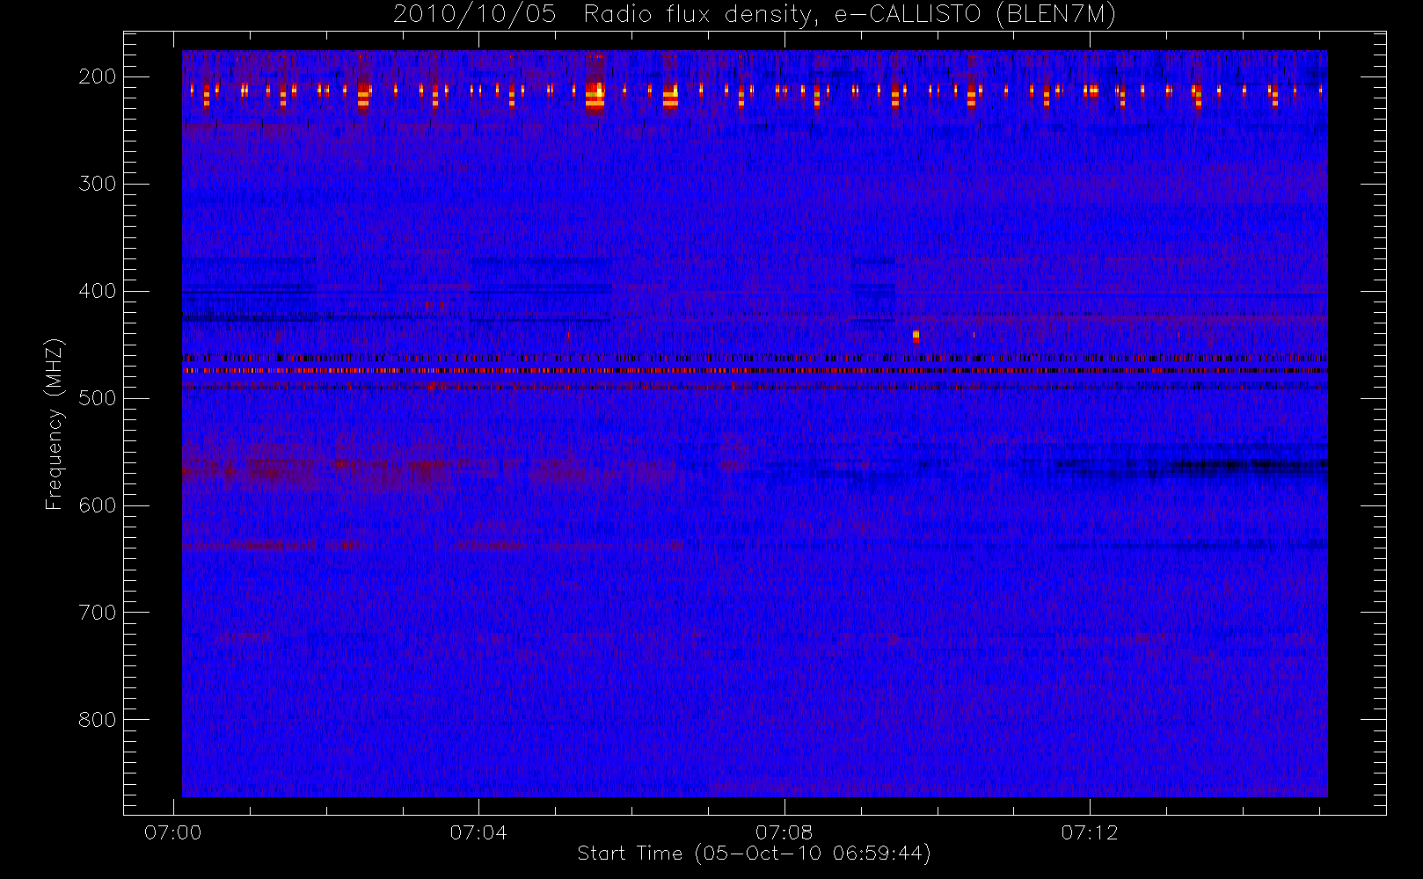1423x879 pixels.
Task: Click the 300 frequency tick label
Action: (x=97, y=184)
